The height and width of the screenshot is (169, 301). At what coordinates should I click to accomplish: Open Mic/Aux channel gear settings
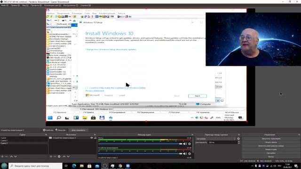point(190,144)
